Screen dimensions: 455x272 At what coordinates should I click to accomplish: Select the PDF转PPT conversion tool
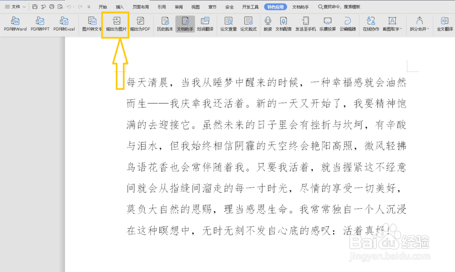tap(40, 25)
